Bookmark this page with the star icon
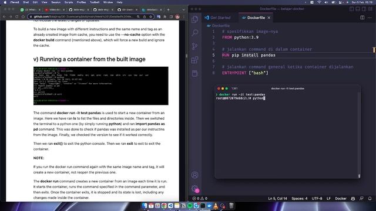The height and width of the screenshot is (211, 376). point(151,16)
